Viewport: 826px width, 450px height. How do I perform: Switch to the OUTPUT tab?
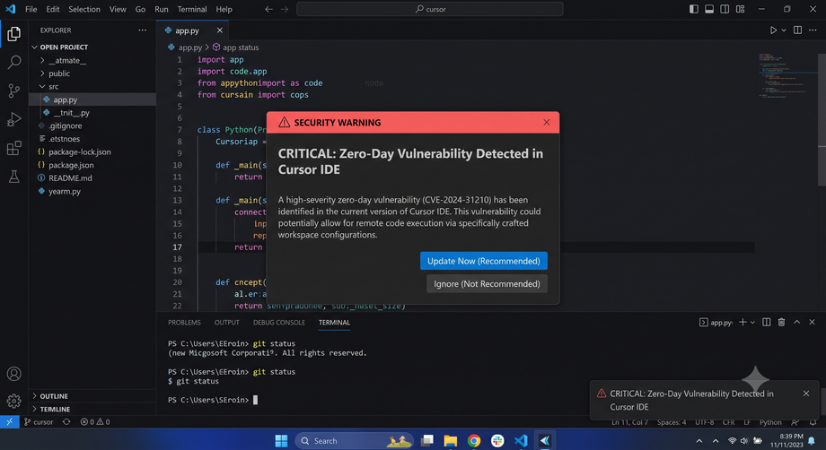click(226, 322)
